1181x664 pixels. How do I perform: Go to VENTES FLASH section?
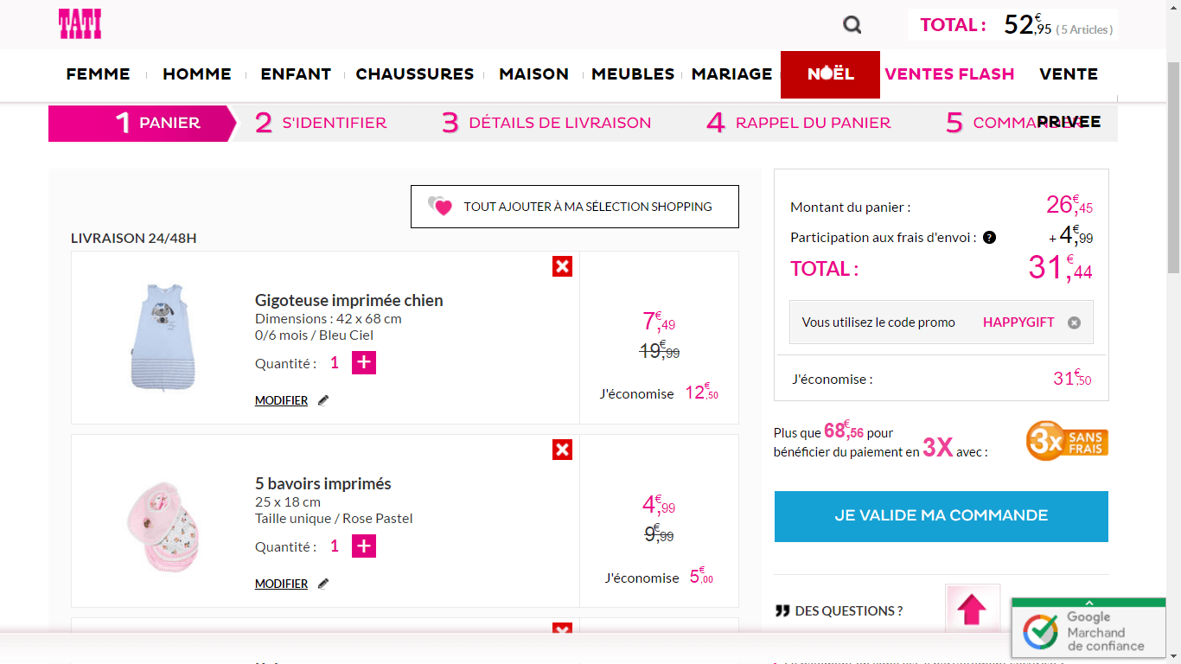pyautogui.click(x=949, y=74)
